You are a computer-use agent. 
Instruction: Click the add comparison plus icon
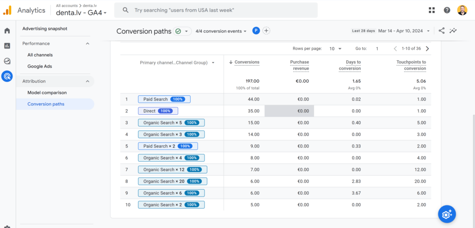click(266, 31)
